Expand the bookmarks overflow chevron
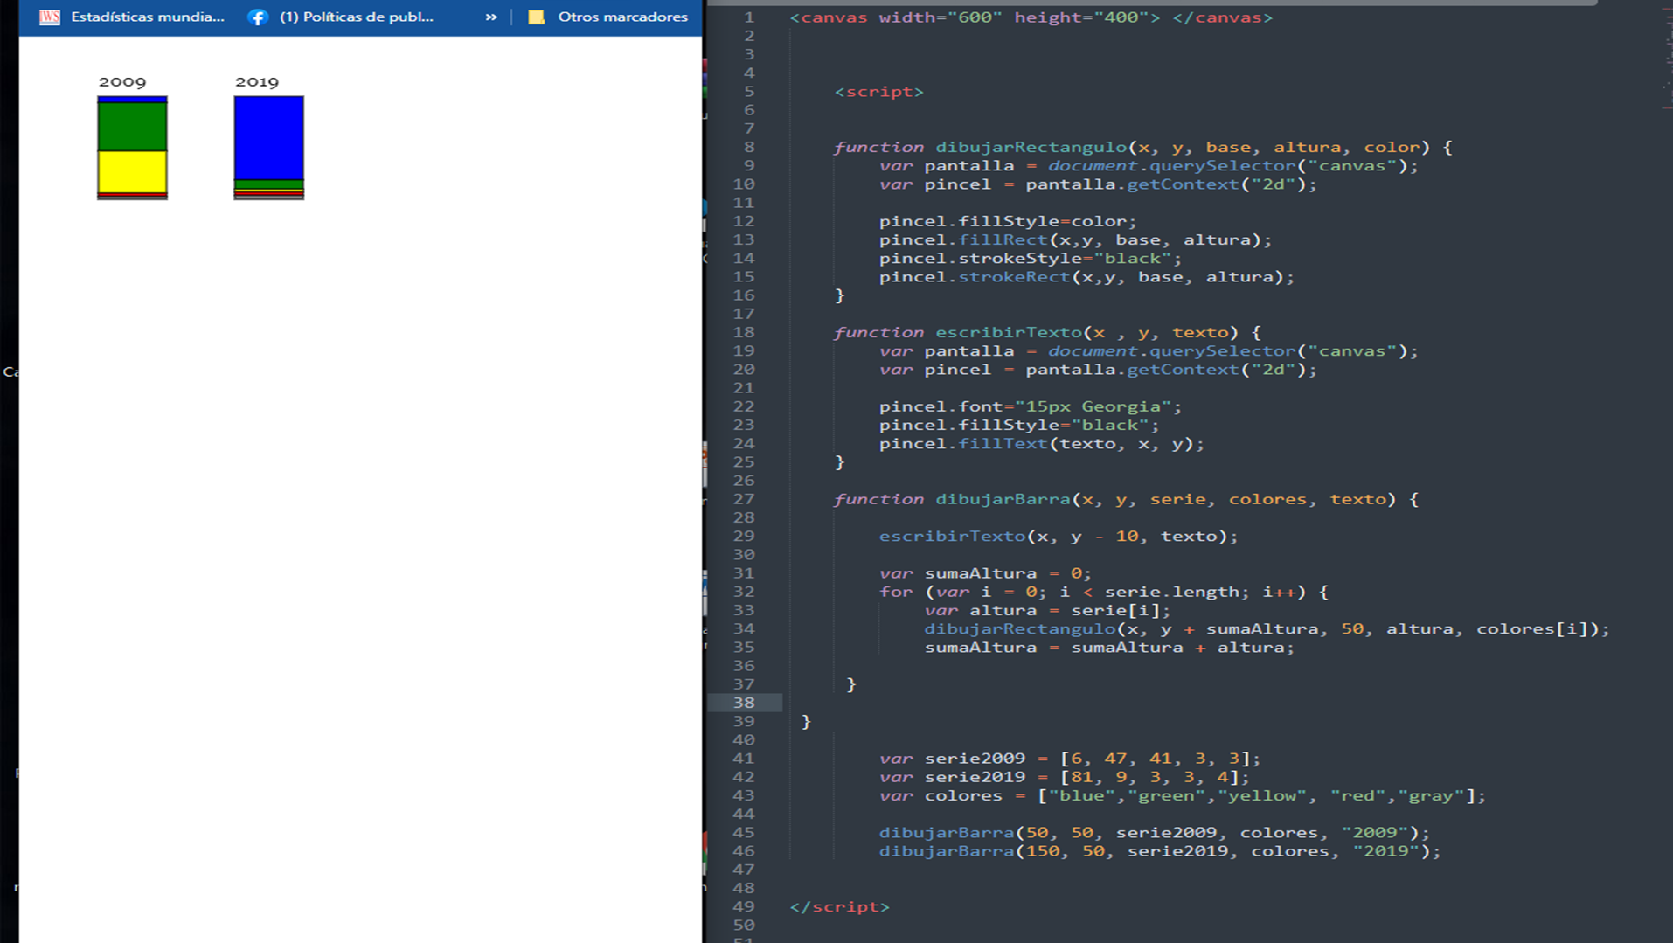This screenshot has width=1673, height=943. pos(491,17)
